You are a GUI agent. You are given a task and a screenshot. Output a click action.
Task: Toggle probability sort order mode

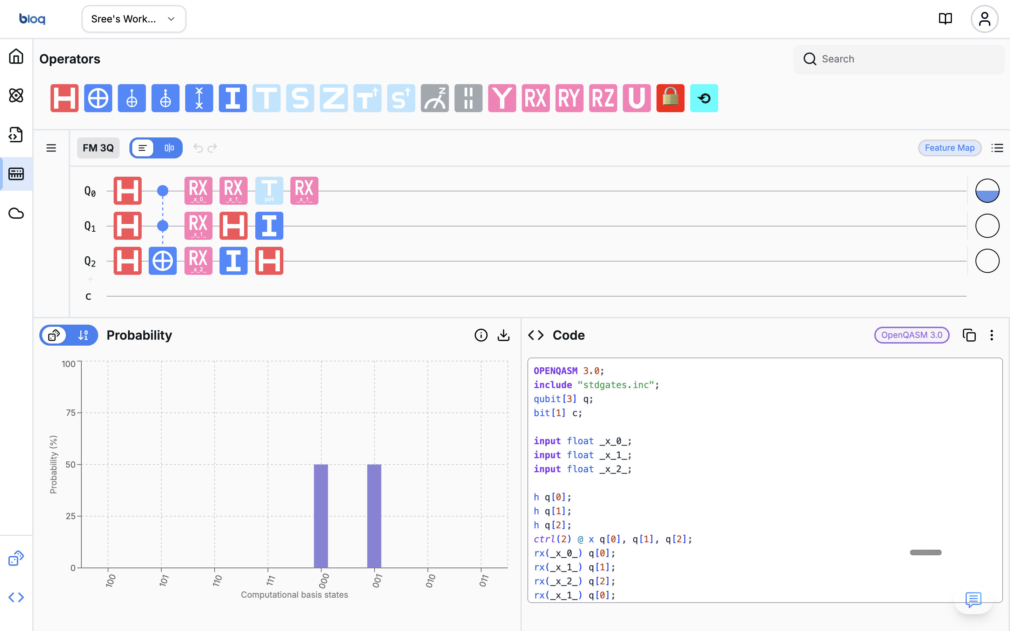[83, 335]
